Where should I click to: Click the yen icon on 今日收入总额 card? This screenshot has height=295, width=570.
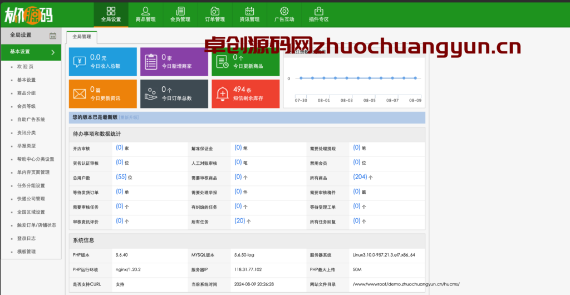coord(79,61)
